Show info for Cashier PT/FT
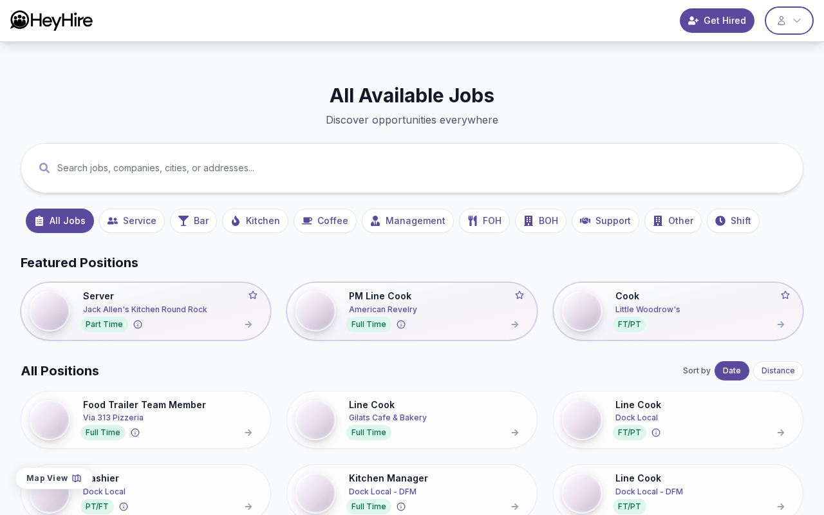 coord(124,507)
